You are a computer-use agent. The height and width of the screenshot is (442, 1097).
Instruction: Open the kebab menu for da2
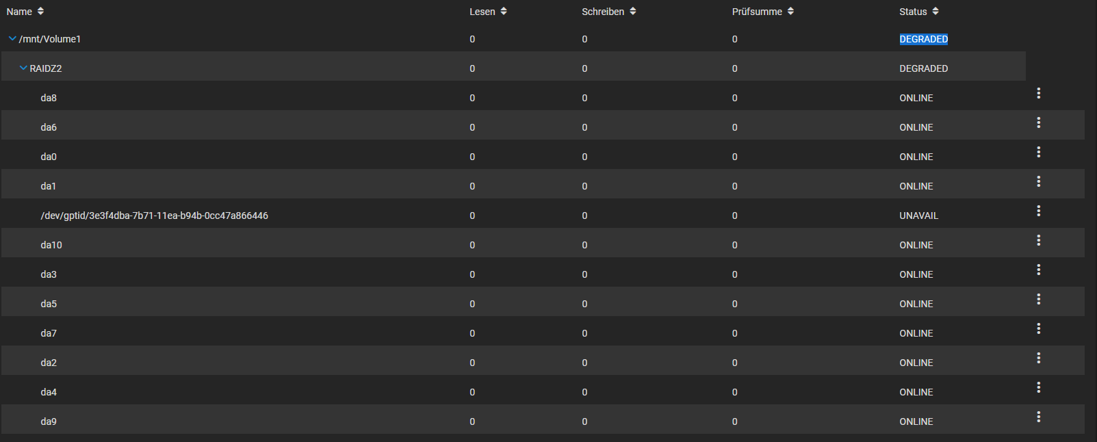pos(1038,358)
